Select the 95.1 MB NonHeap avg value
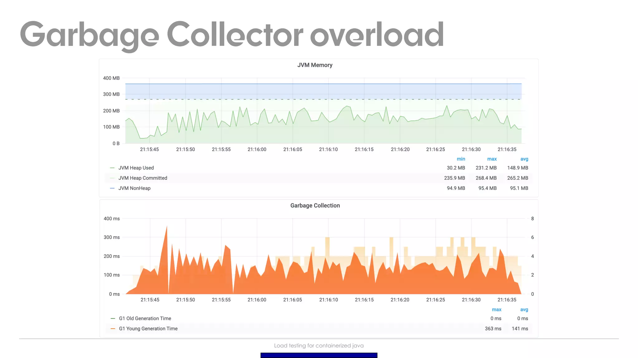The width and height of the screenshot is (638, 358). [519, 188]
